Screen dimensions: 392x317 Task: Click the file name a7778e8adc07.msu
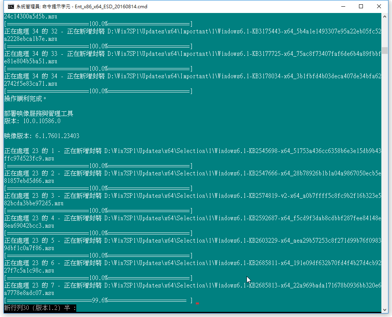tap(29, 293)
